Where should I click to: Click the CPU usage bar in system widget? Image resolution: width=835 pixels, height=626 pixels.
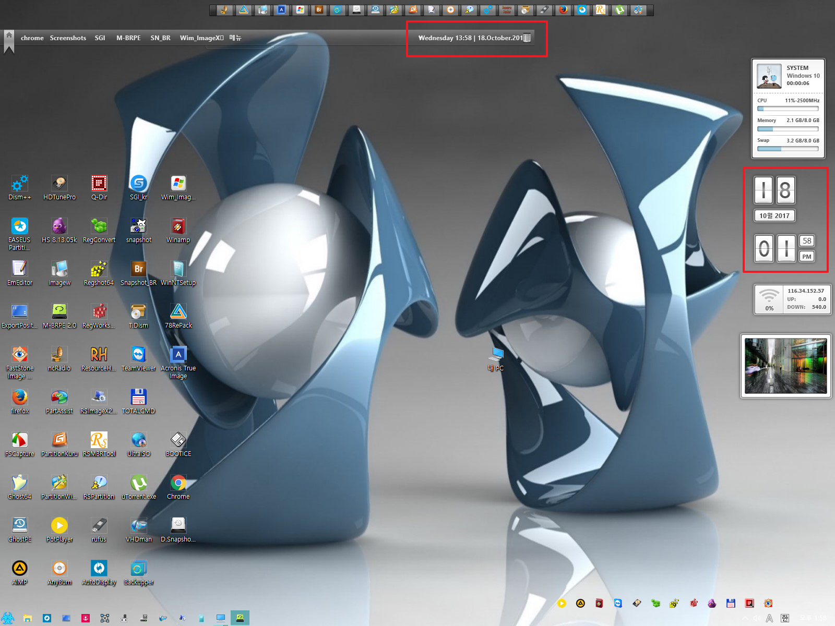[788, 109]
